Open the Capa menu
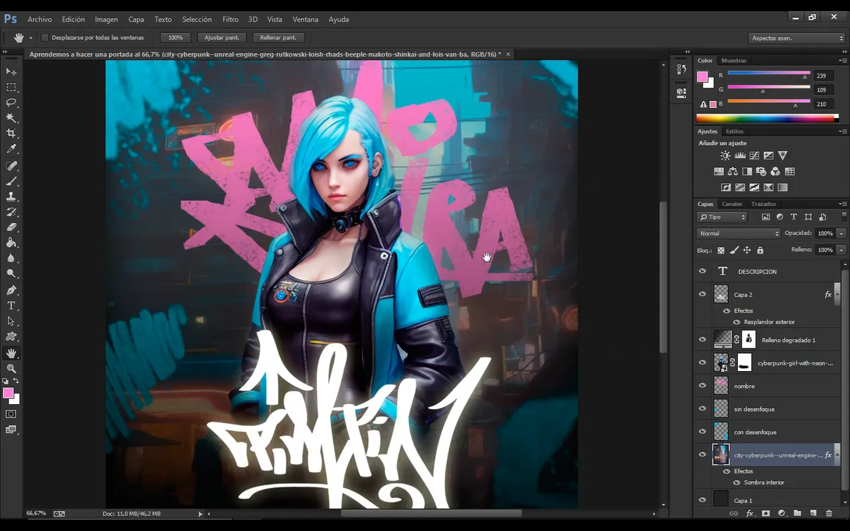850x531 pixels. click(x=136, y=19)
